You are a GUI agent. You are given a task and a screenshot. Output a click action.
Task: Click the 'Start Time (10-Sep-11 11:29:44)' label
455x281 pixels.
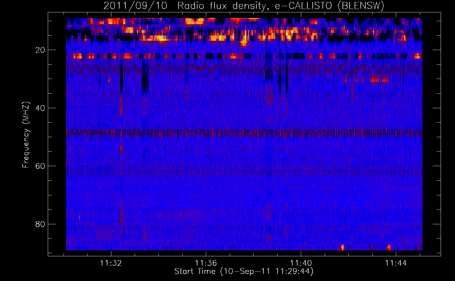[x=244, y=271]
